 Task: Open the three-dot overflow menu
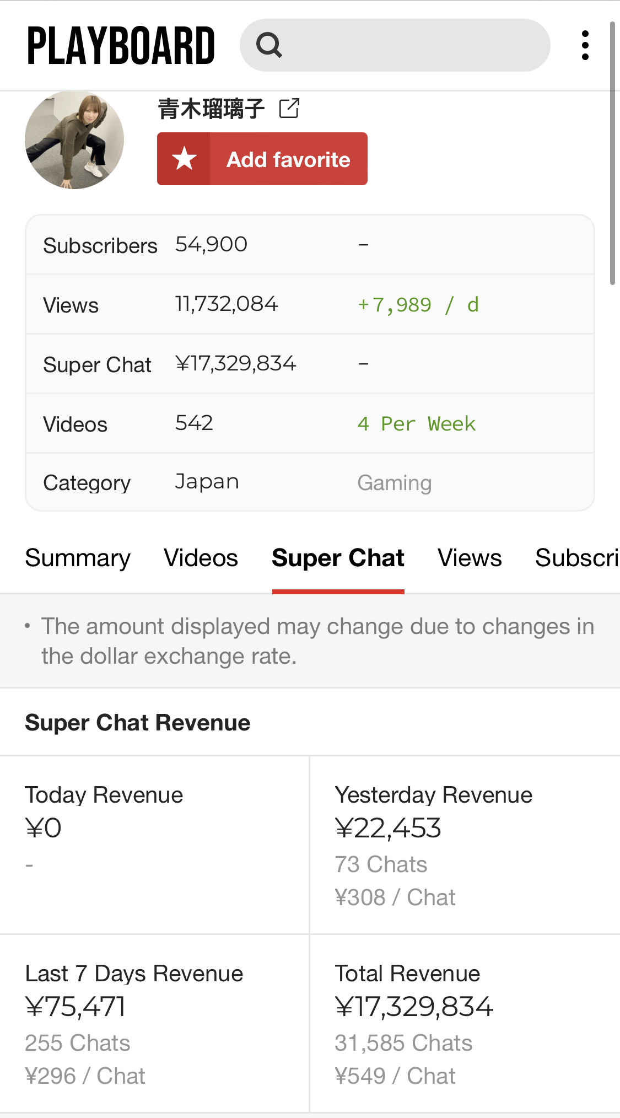(x=585, y=45)
